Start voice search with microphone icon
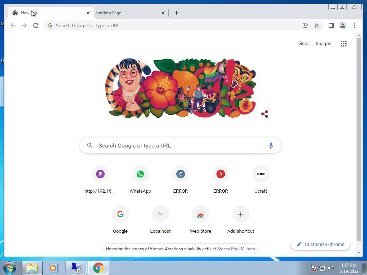This screenshot has width=367, height=275. (271, 145)
